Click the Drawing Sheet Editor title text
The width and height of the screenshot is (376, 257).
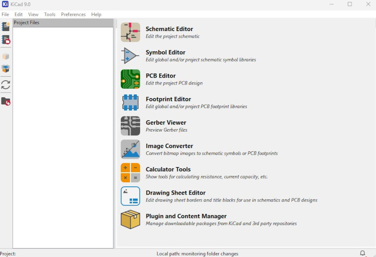coord(175,193)
